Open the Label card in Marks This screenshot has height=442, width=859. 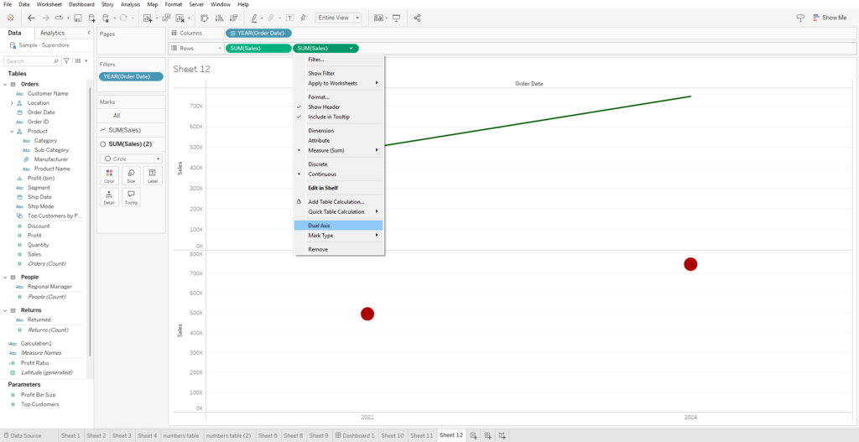(153, 176)
